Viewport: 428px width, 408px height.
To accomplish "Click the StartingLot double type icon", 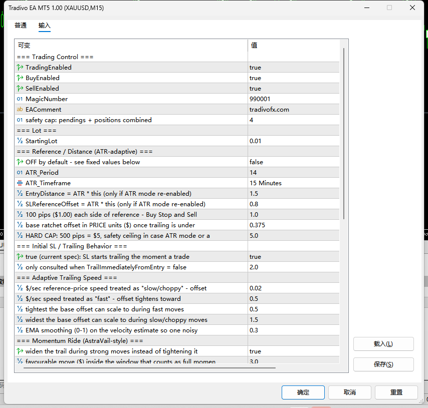I will point(20,141).
